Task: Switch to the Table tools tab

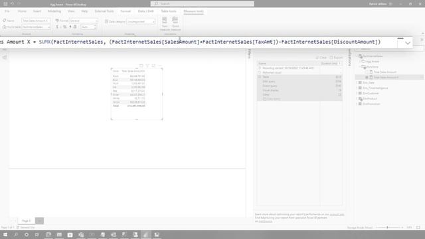Action: coord(168,11)
